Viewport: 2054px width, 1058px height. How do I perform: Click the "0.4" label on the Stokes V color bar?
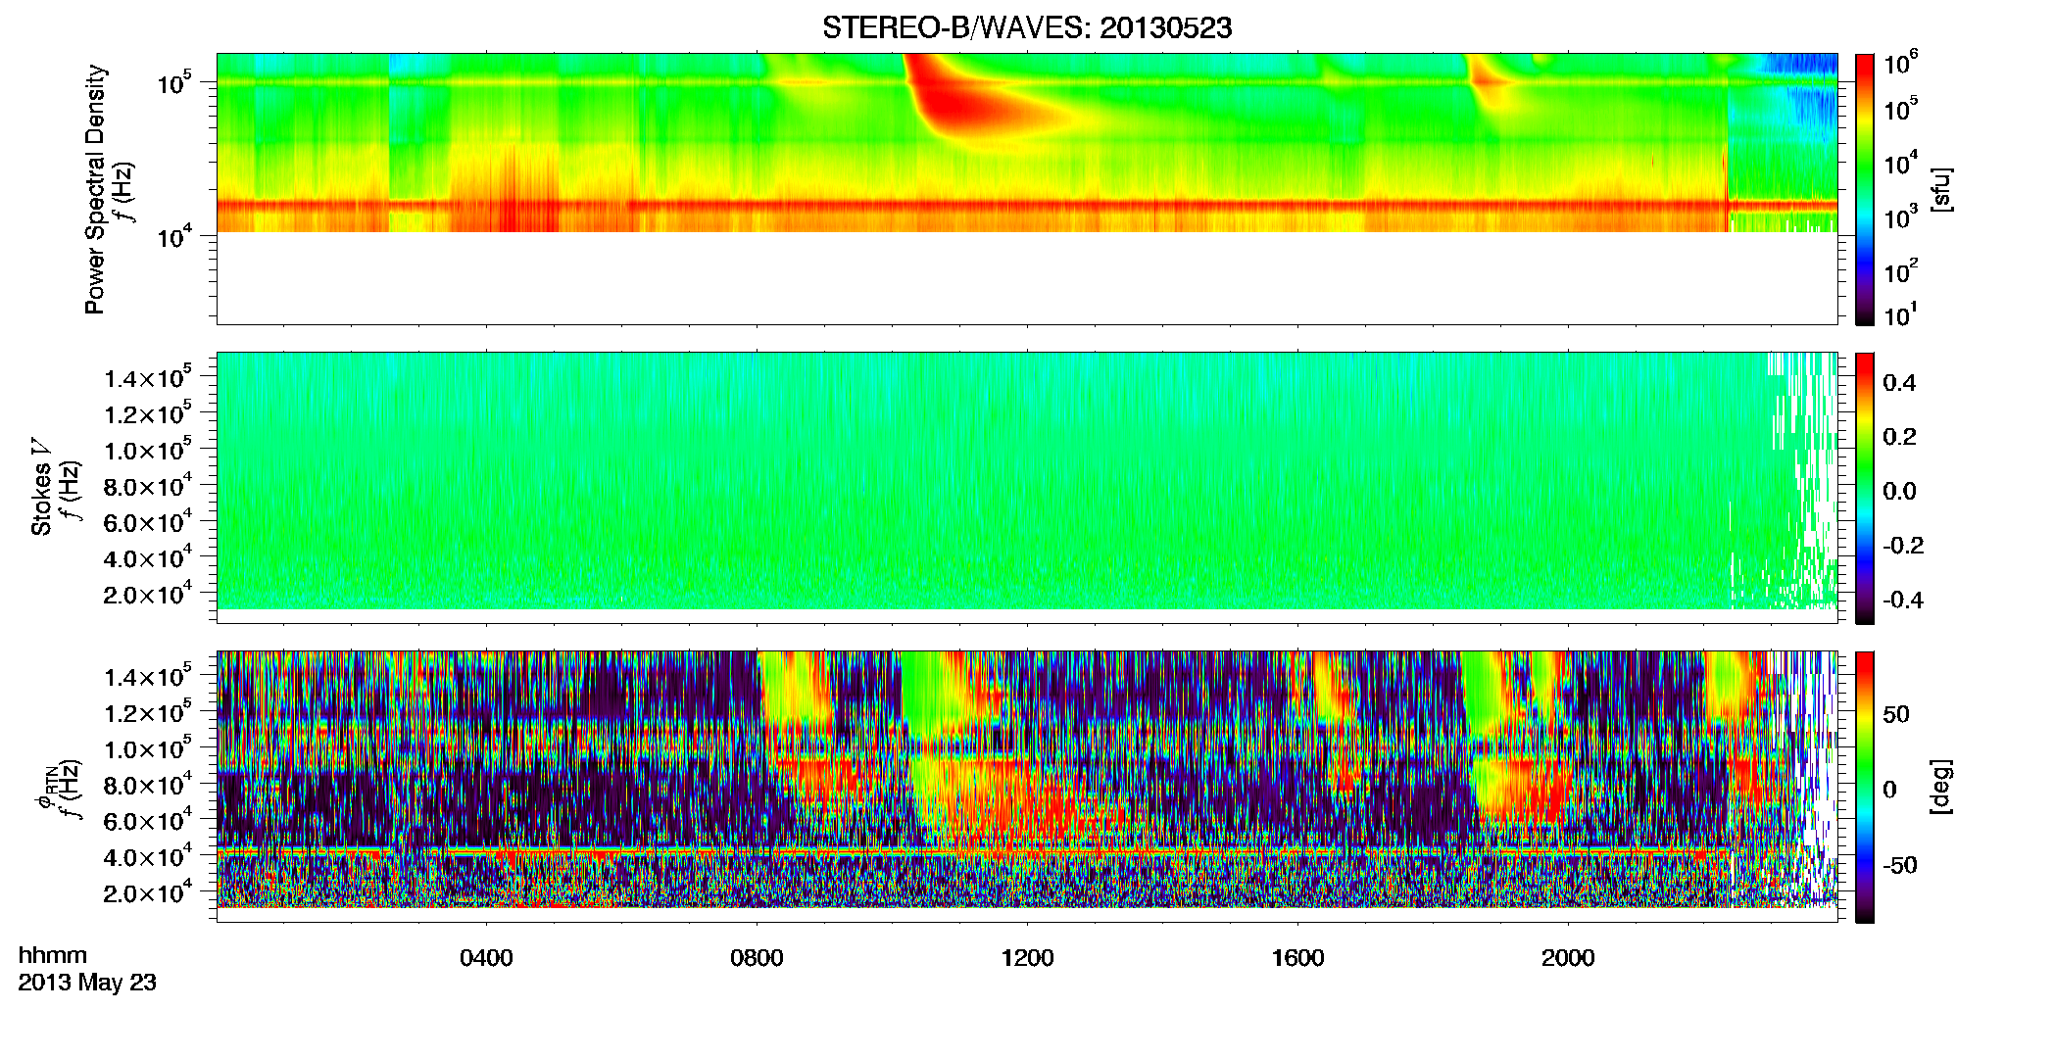click(1899, 383)
